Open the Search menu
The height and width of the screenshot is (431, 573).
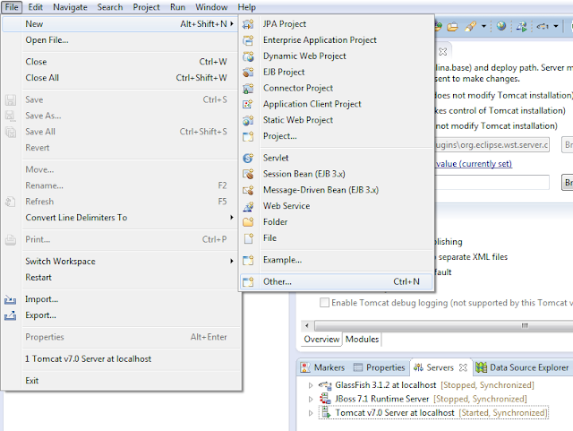pyautogui.click(x=110, y=7)
